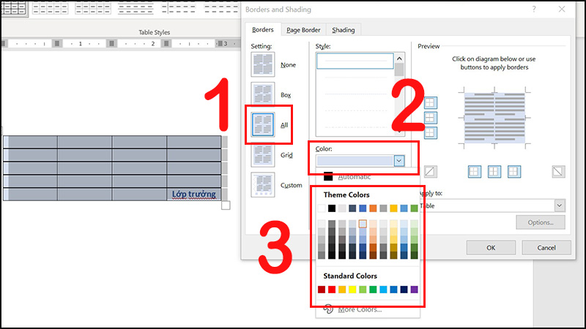This screenshot has width=586, height=329.
Task: Open the More Colors palette option
Action: click(x=359, y=310)
